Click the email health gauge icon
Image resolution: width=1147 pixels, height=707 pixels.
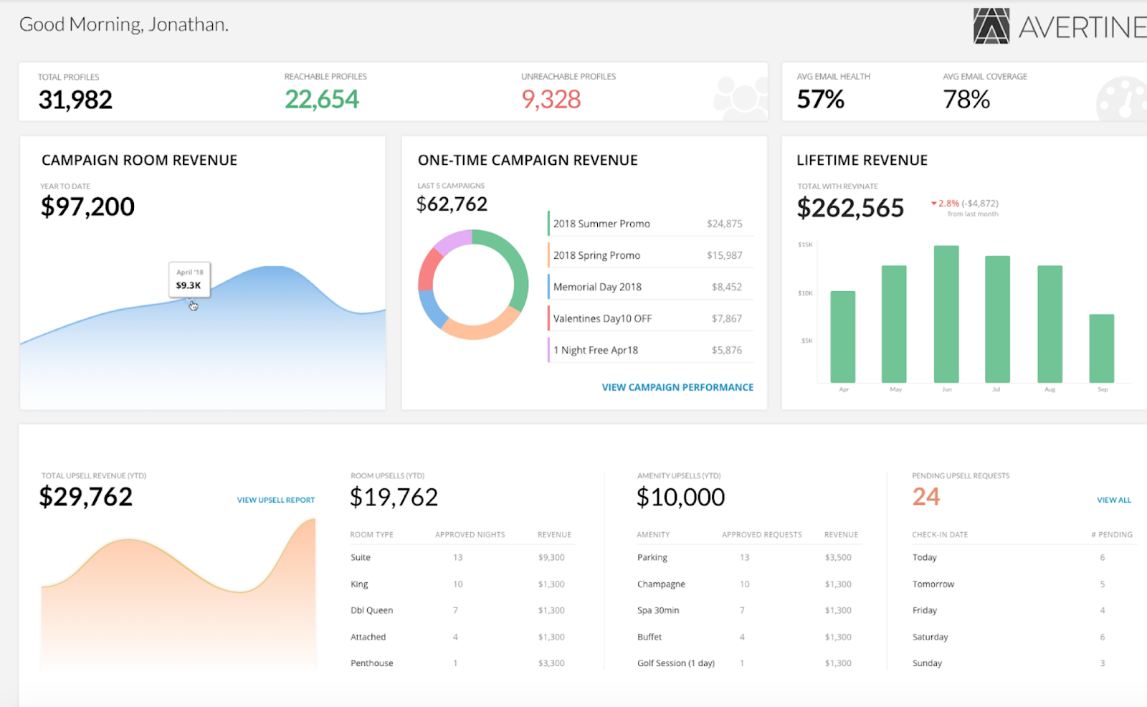(x=1122, y=98)
